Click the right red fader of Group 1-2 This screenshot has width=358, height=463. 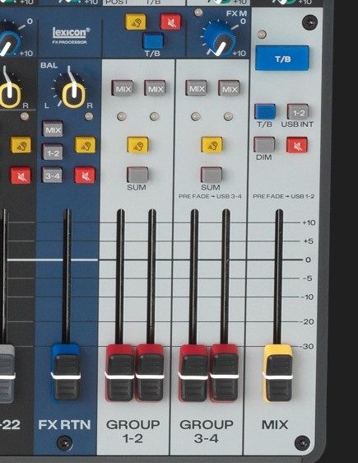pyautogui.click(x=150, y=373)
